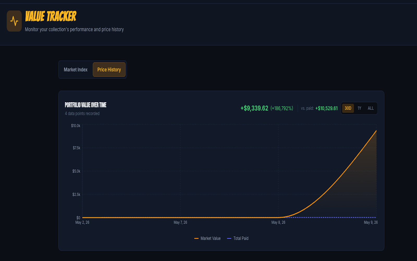
Task: Click the vs. paid +$10,529.61 value
Action: coord(326,108)
